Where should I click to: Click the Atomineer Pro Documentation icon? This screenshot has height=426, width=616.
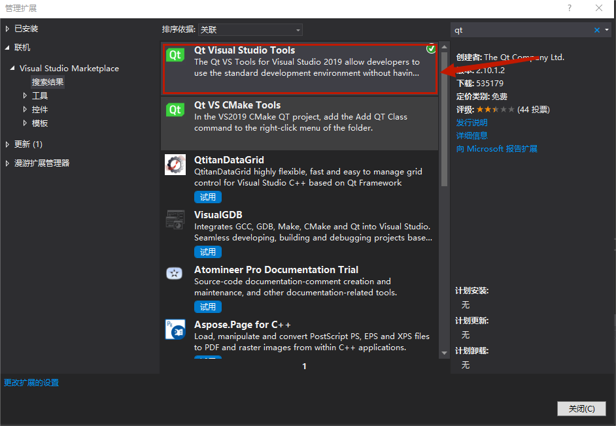pyautogui.click(x=175, y=274)
